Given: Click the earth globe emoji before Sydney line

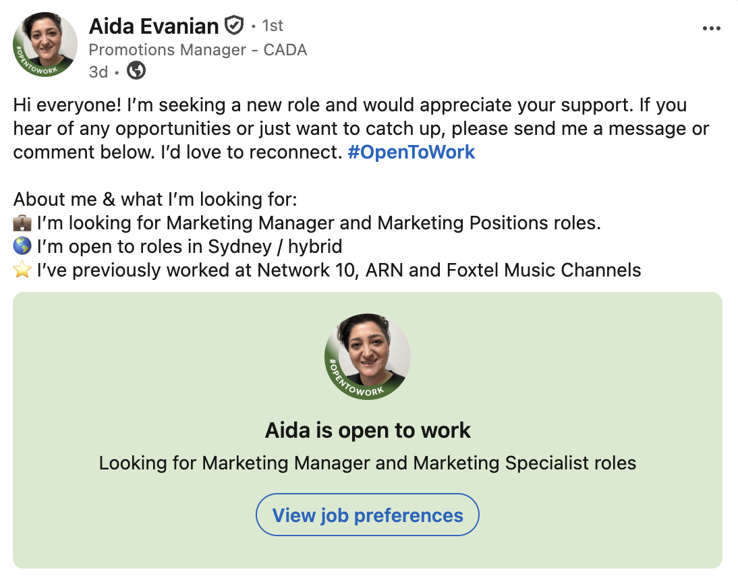Looking at the screenshot, I should [x=22, y=247].
